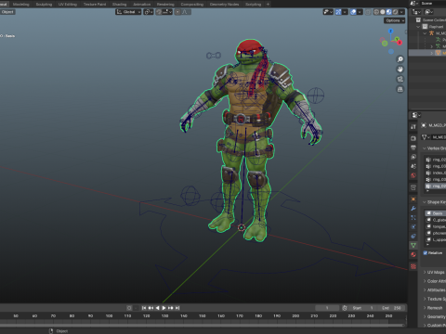
Task: Toggle the Basis shape key checkbox
Action: point(428,213)
